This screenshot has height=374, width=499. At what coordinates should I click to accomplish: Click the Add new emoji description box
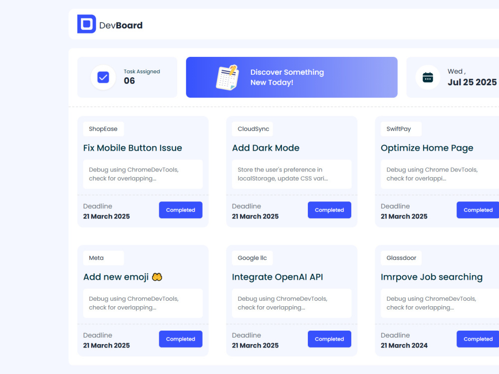143,303
